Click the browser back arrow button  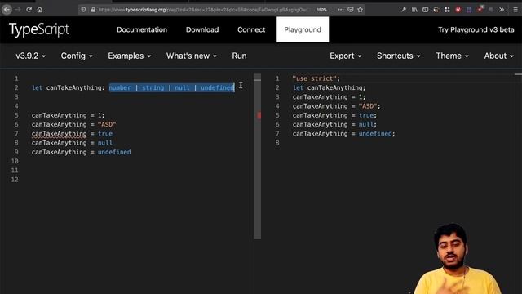7,10
